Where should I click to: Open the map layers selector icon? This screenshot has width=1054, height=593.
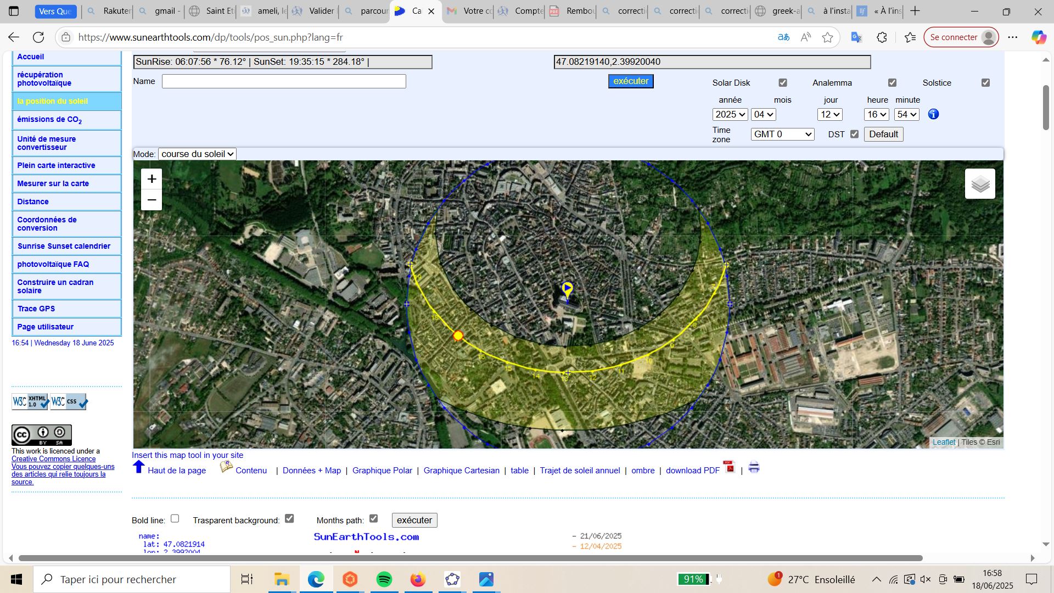(980, 184)
